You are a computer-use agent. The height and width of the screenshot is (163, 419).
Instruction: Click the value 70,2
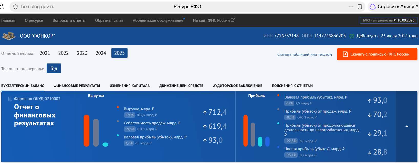coord(380,114)
